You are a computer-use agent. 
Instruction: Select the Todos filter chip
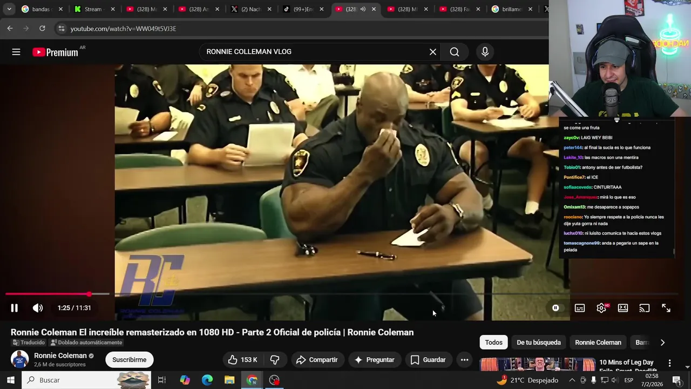click(x=493, y=343)
